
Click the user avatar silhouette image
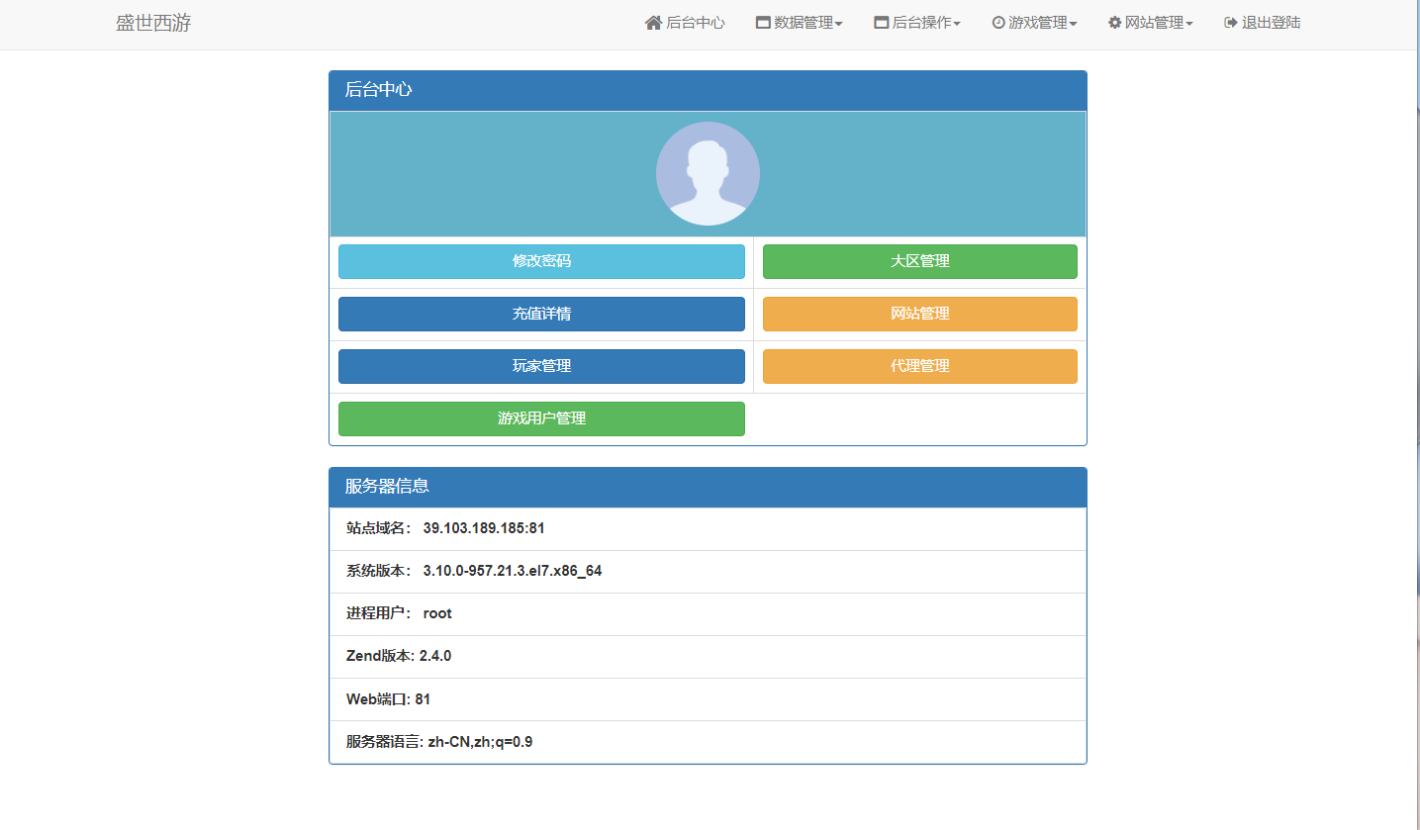pyautogui.click(x=708, y=174)
